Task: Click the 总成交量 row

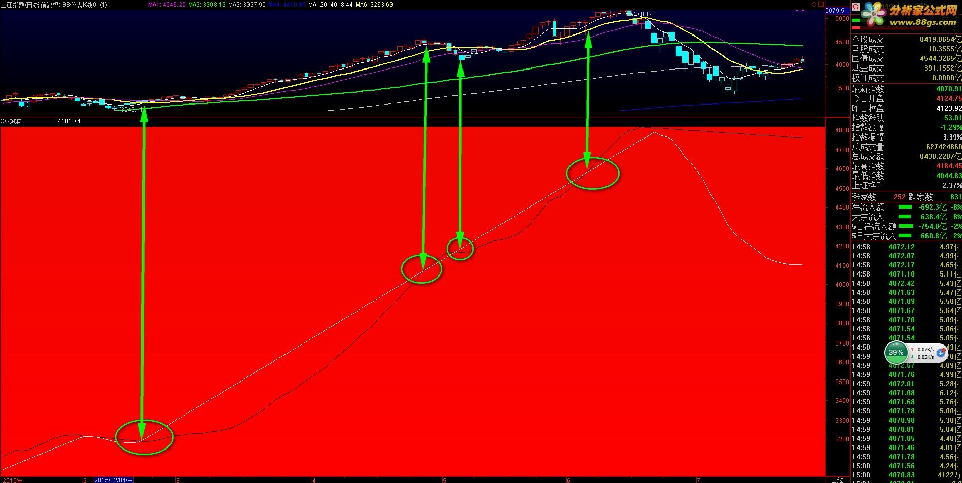Action: [x=907, y=147]
